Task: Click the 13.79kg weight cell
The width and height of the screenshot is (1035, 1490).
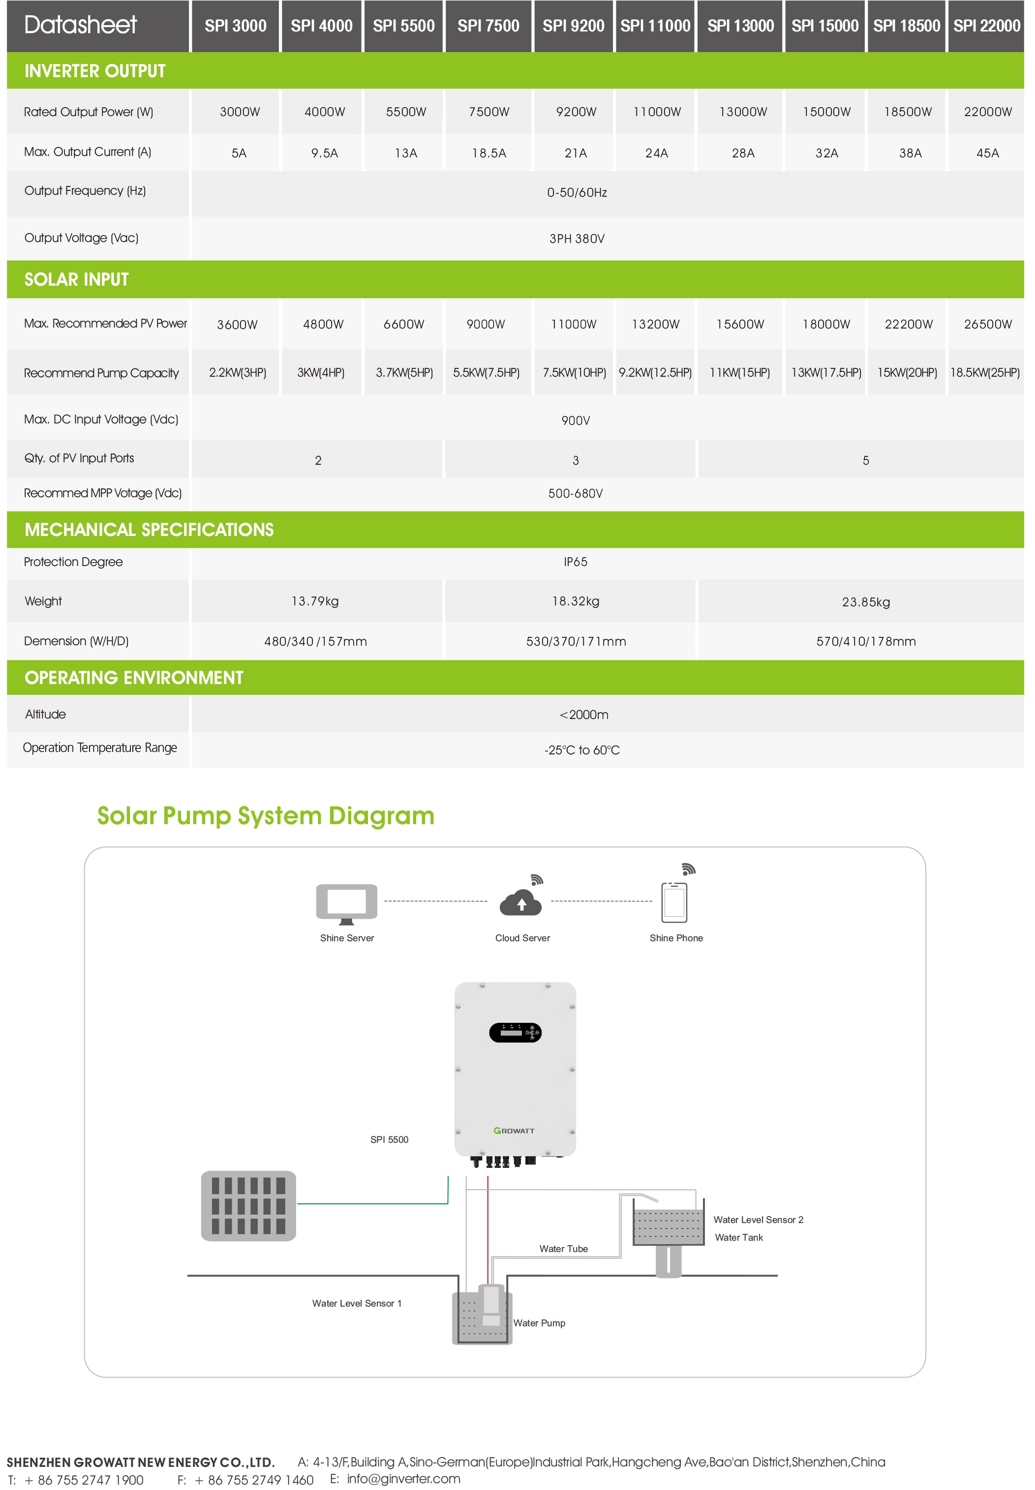Action: [314, 601]
